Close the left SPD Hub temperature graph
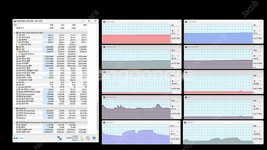Viewport: 267px width, 150px height. pyautogui.click(x=180, y=47)
